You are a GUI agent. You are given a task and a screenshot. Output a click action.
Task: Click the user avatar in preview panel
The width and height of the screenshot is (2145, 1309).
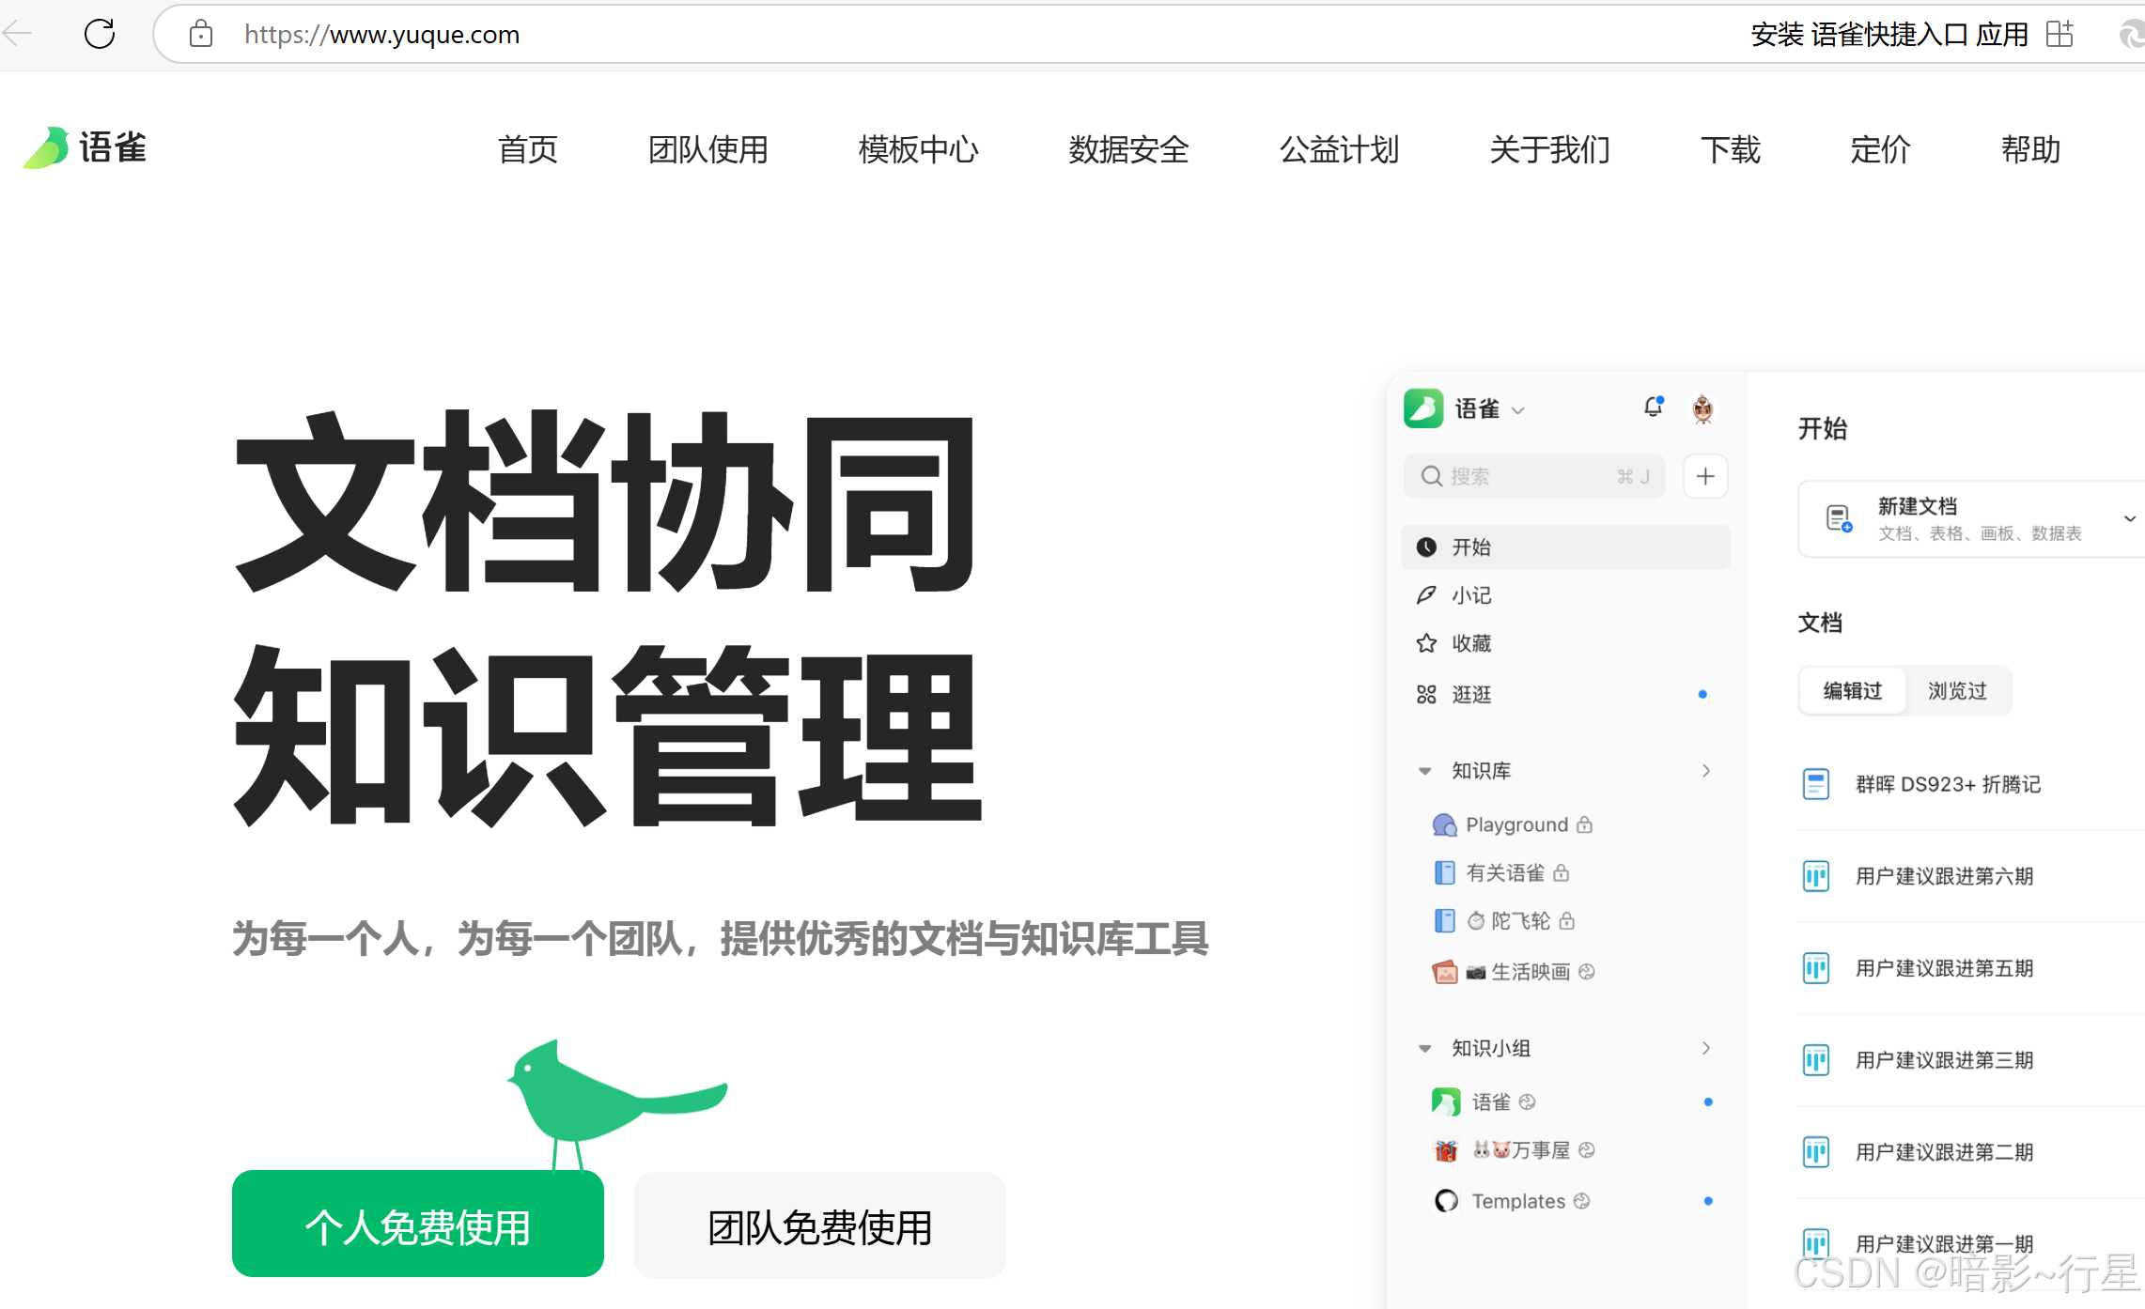tap(1702, 409)
